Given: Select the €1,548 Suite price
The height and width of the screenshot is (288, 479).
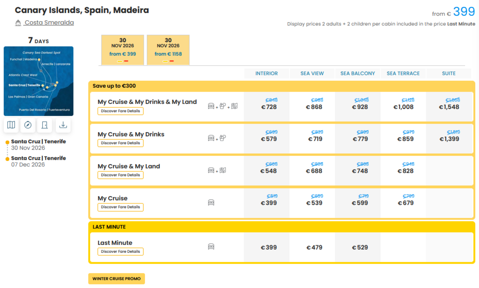Looking at the screenshot, I should click(x=449, y=107).
